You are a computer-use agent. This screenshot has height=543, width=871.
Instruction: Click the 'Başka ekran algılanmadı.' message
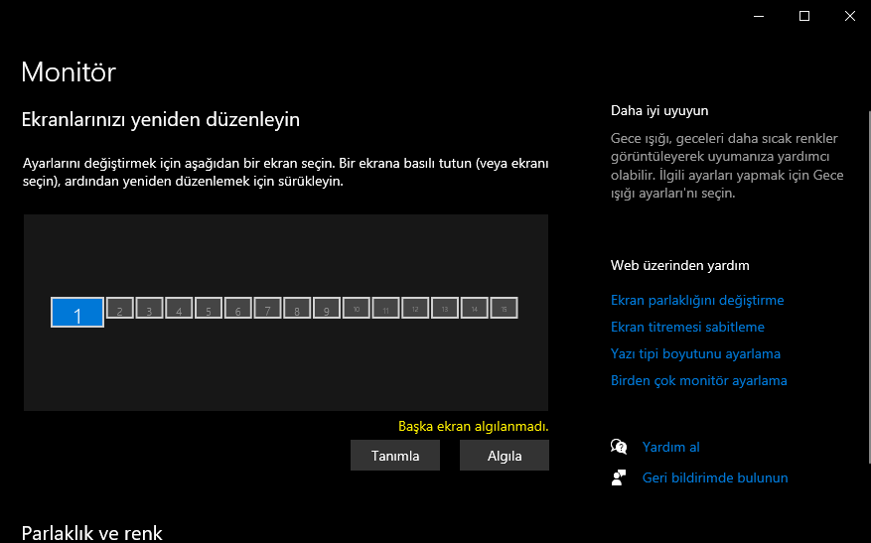coord(474,427)
